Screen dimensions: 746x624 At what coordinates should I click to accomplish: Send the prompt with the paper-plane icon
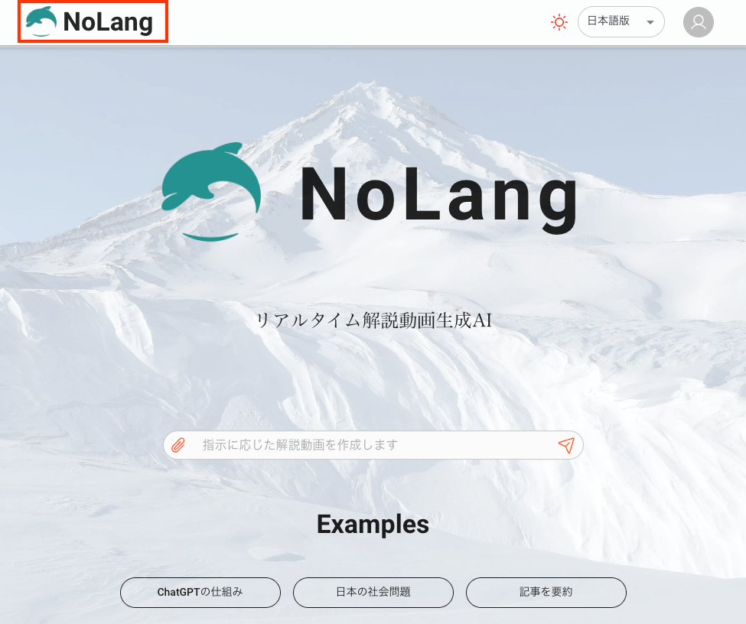pyautogui.click(x=566, y=445)
